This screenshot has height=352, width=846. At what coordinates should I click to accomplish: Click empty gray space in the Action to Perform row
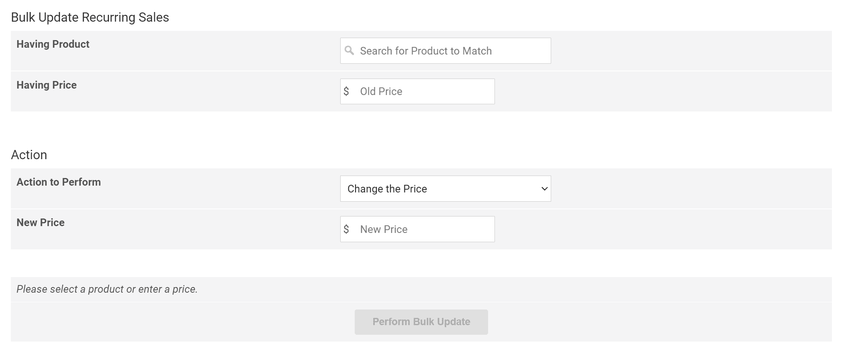(691, 189)
